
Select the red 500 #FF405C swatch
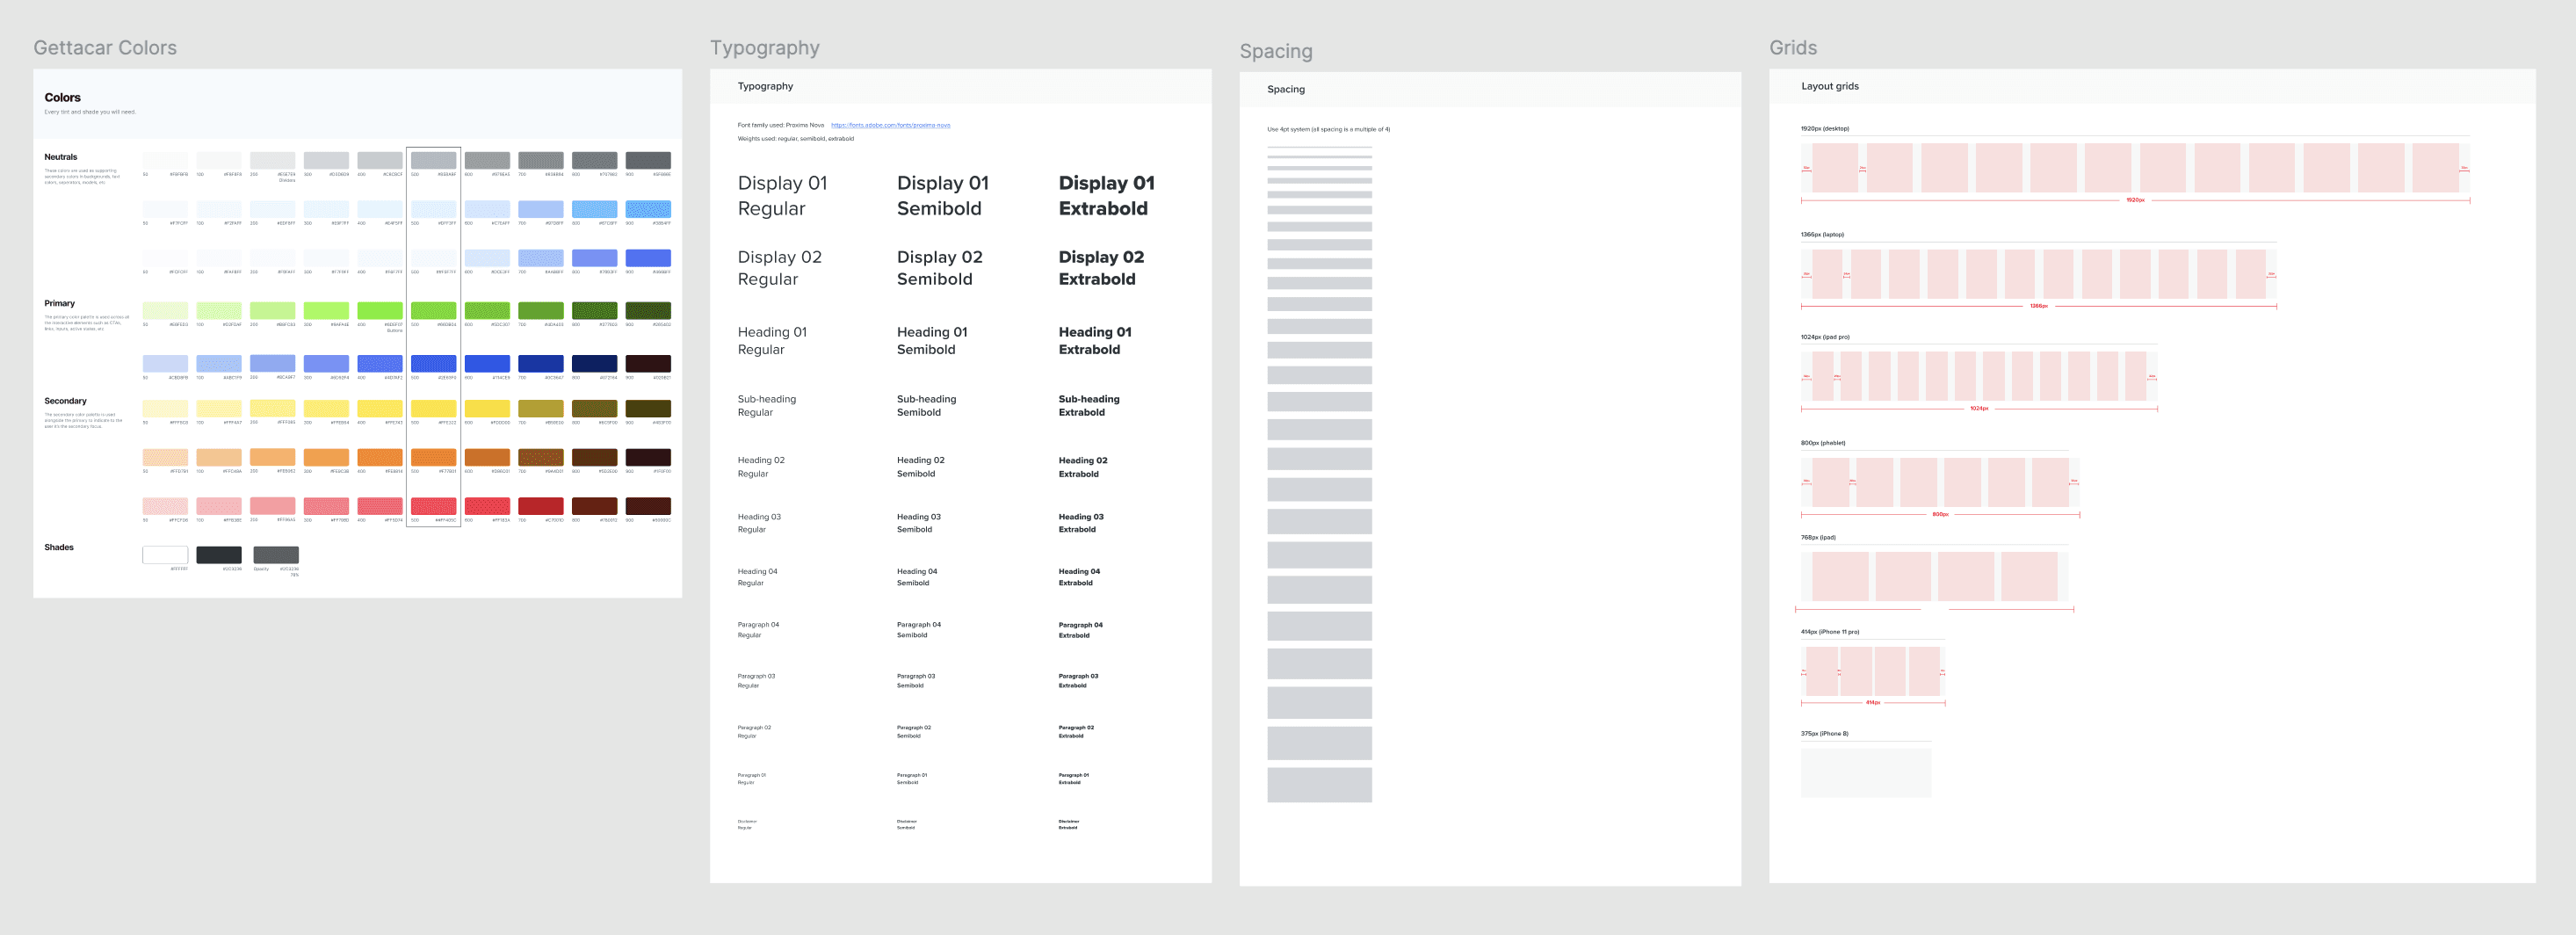click(x=434, y=506)
